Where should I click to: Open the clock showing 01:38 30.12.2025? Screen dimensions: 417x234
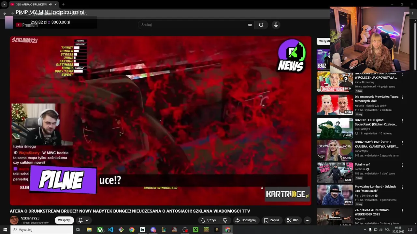[x=398, y=230]
